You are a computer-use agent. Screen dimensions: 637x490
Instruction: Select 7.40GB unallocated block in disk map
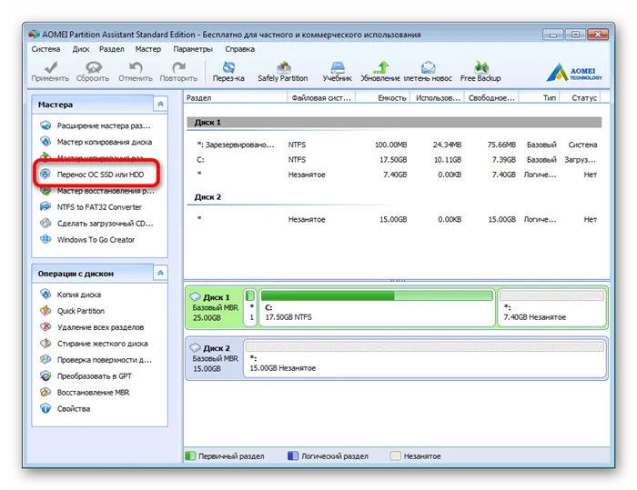(551, 307)
